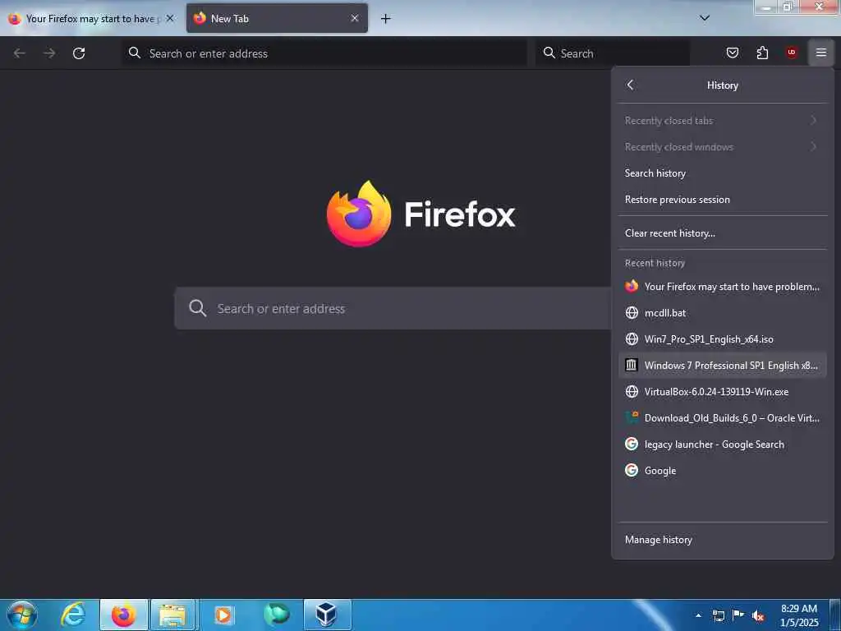Click the magnifier icon in the toolbar address bar

(x=135, y=53)
